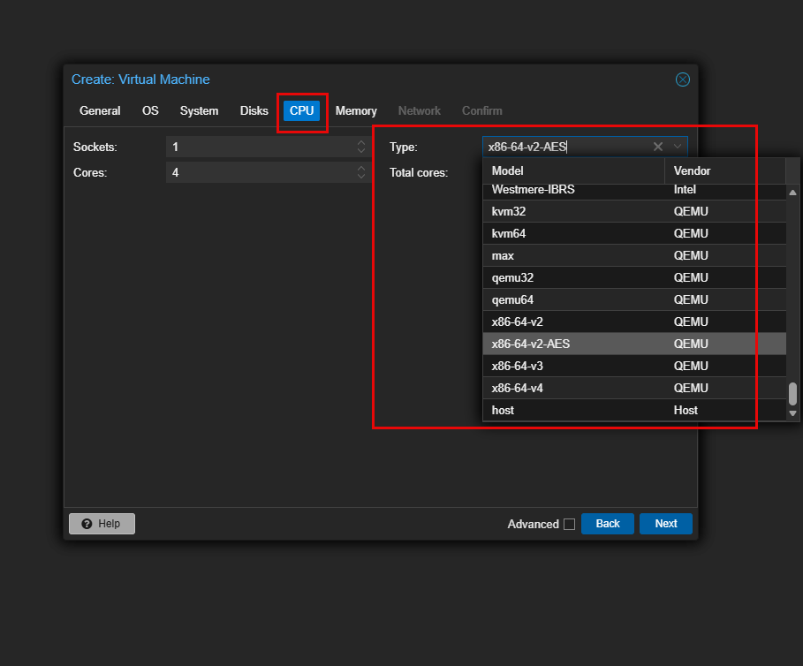The width and height of the screenshot is (803, 666).
Task: Choose Westmere-IBRS CPU model
Action: pos(634,191)
